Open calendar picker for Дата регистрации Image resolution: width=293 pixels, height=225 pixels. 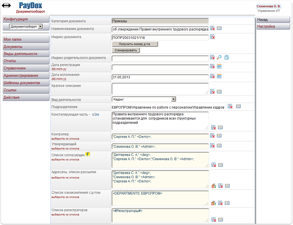(x=219, y=66)
